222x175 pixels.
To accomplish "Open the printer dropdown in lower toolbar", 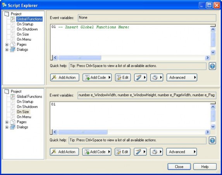I will pyautogui.click(x=157, y=152).
